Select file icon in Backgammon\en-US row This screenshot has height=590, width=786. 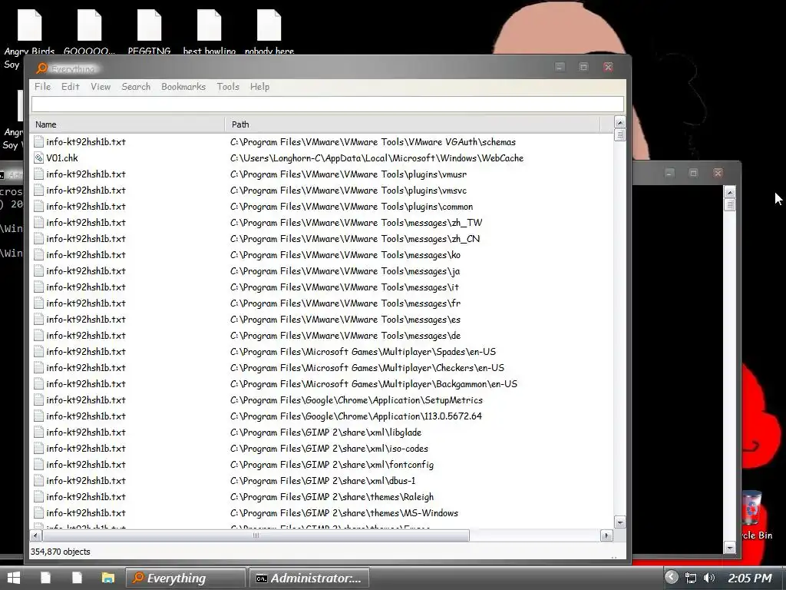pos(38,384)
